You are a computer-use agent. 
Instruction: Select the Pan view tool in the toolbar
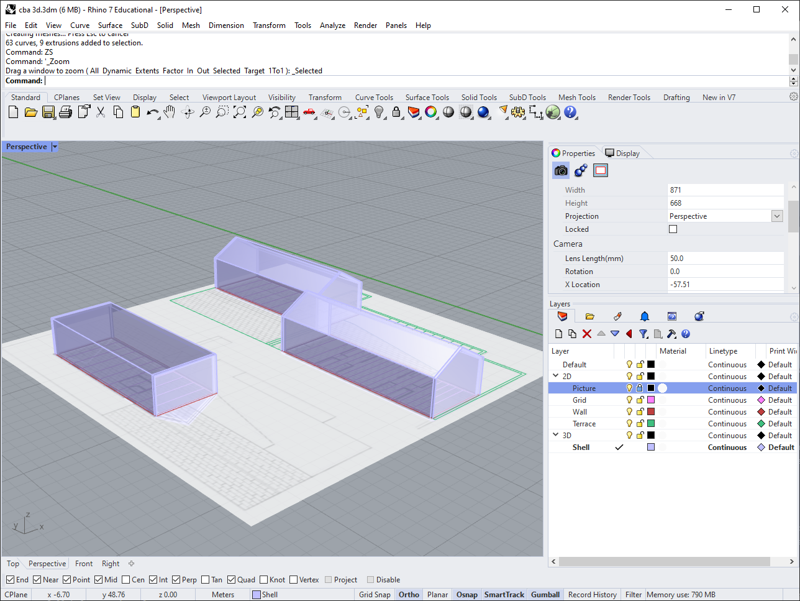click(x=169, y=112)
